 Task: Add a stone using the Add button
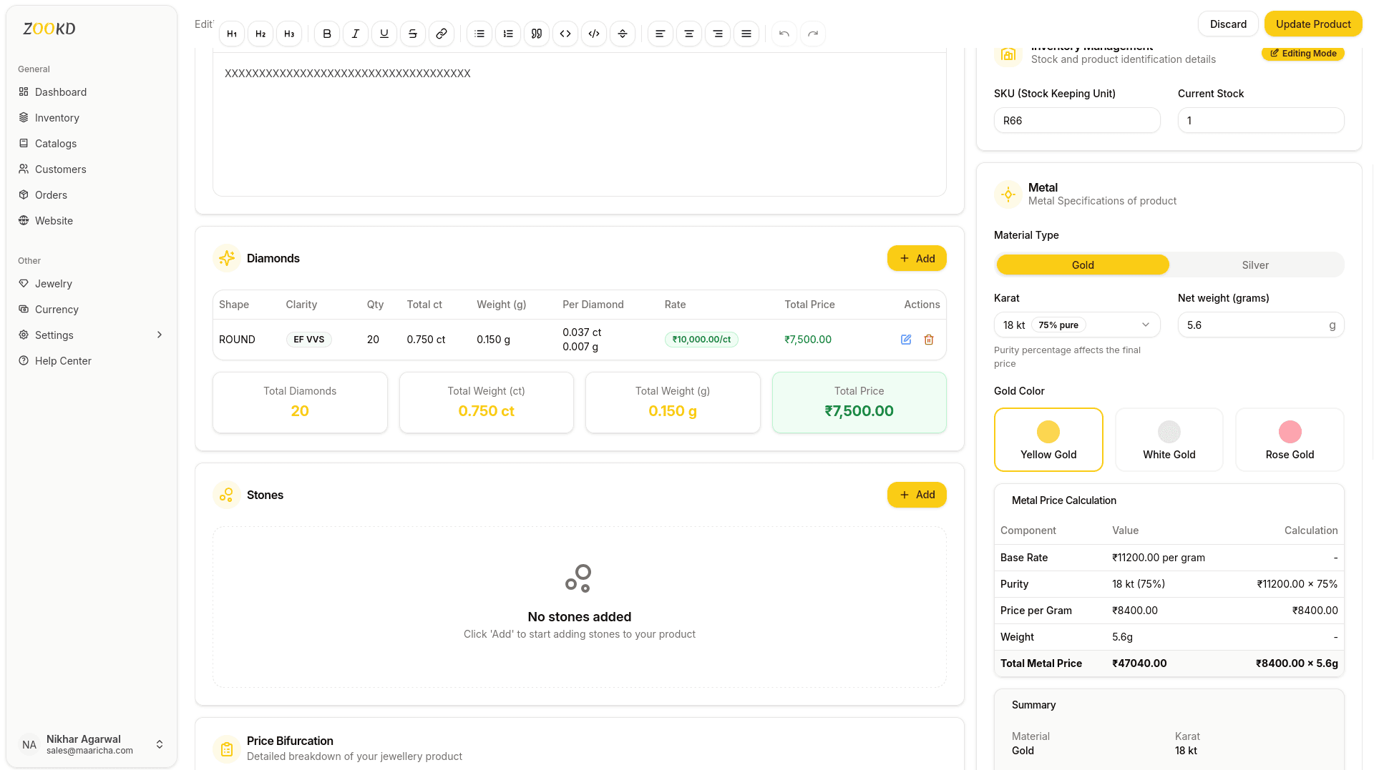click(x=917, y=494)
